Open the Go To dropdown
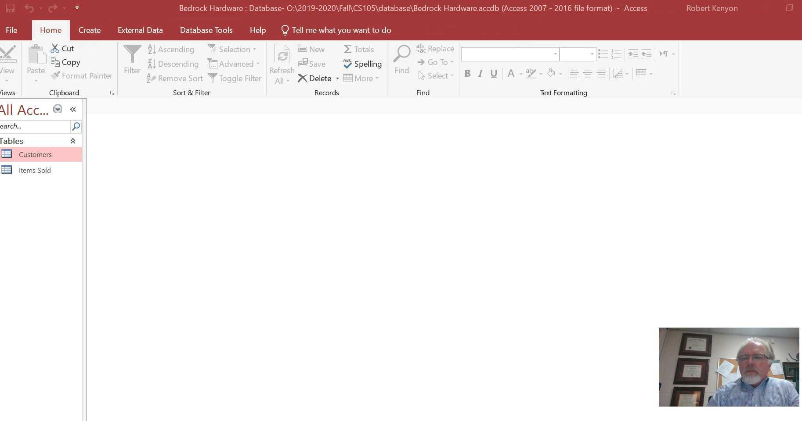The image size is (802, 421). pos(435,62)
